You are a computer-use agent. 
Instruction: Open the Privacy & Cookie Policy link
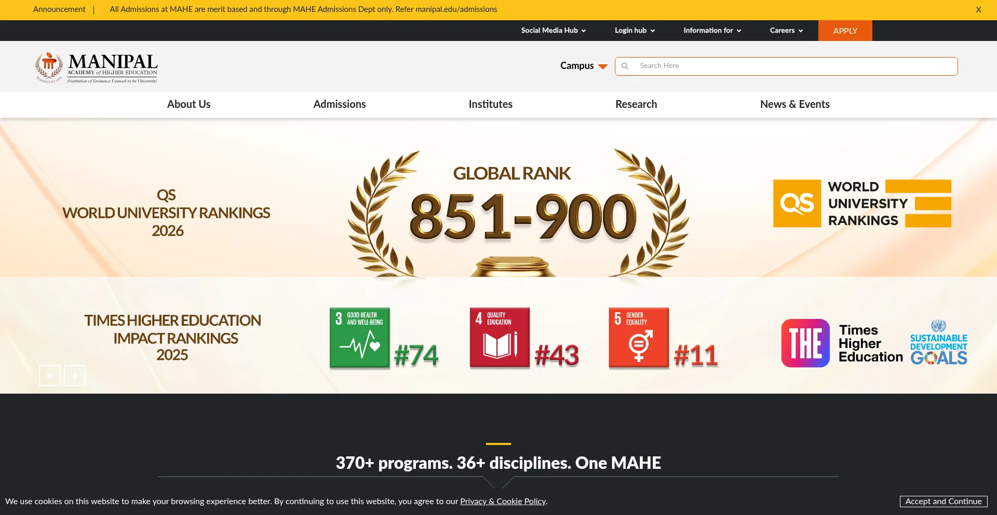point(503,502)
